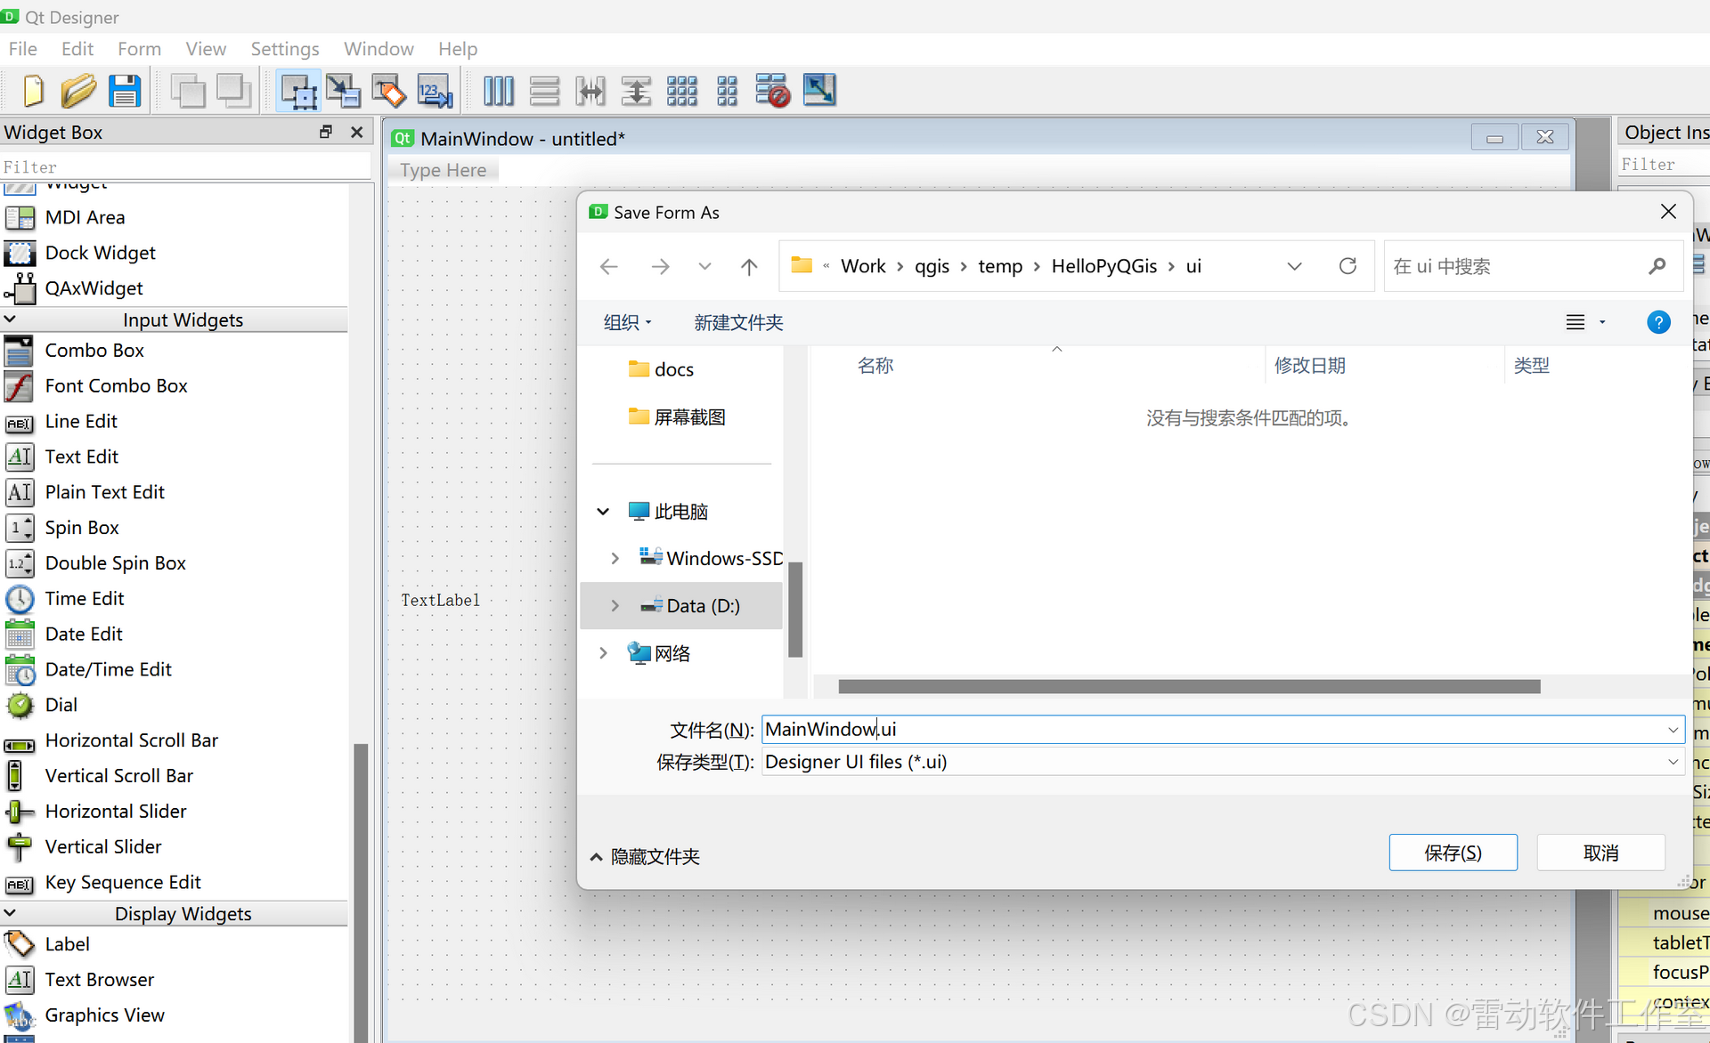Apply Lay Out Horizontally icon

click(x=499, y=91)
